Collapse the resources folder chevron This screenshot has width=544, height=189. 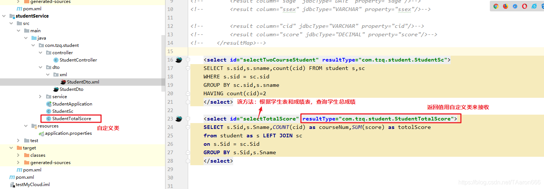point(26,126)
